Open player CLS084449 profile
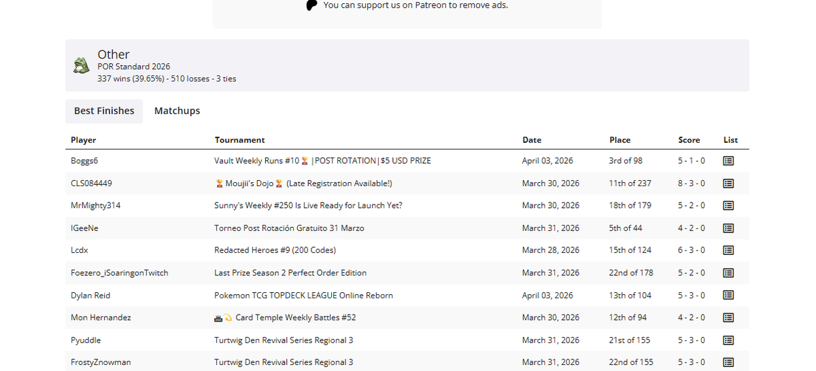816x371 pixels. (91, 183)
